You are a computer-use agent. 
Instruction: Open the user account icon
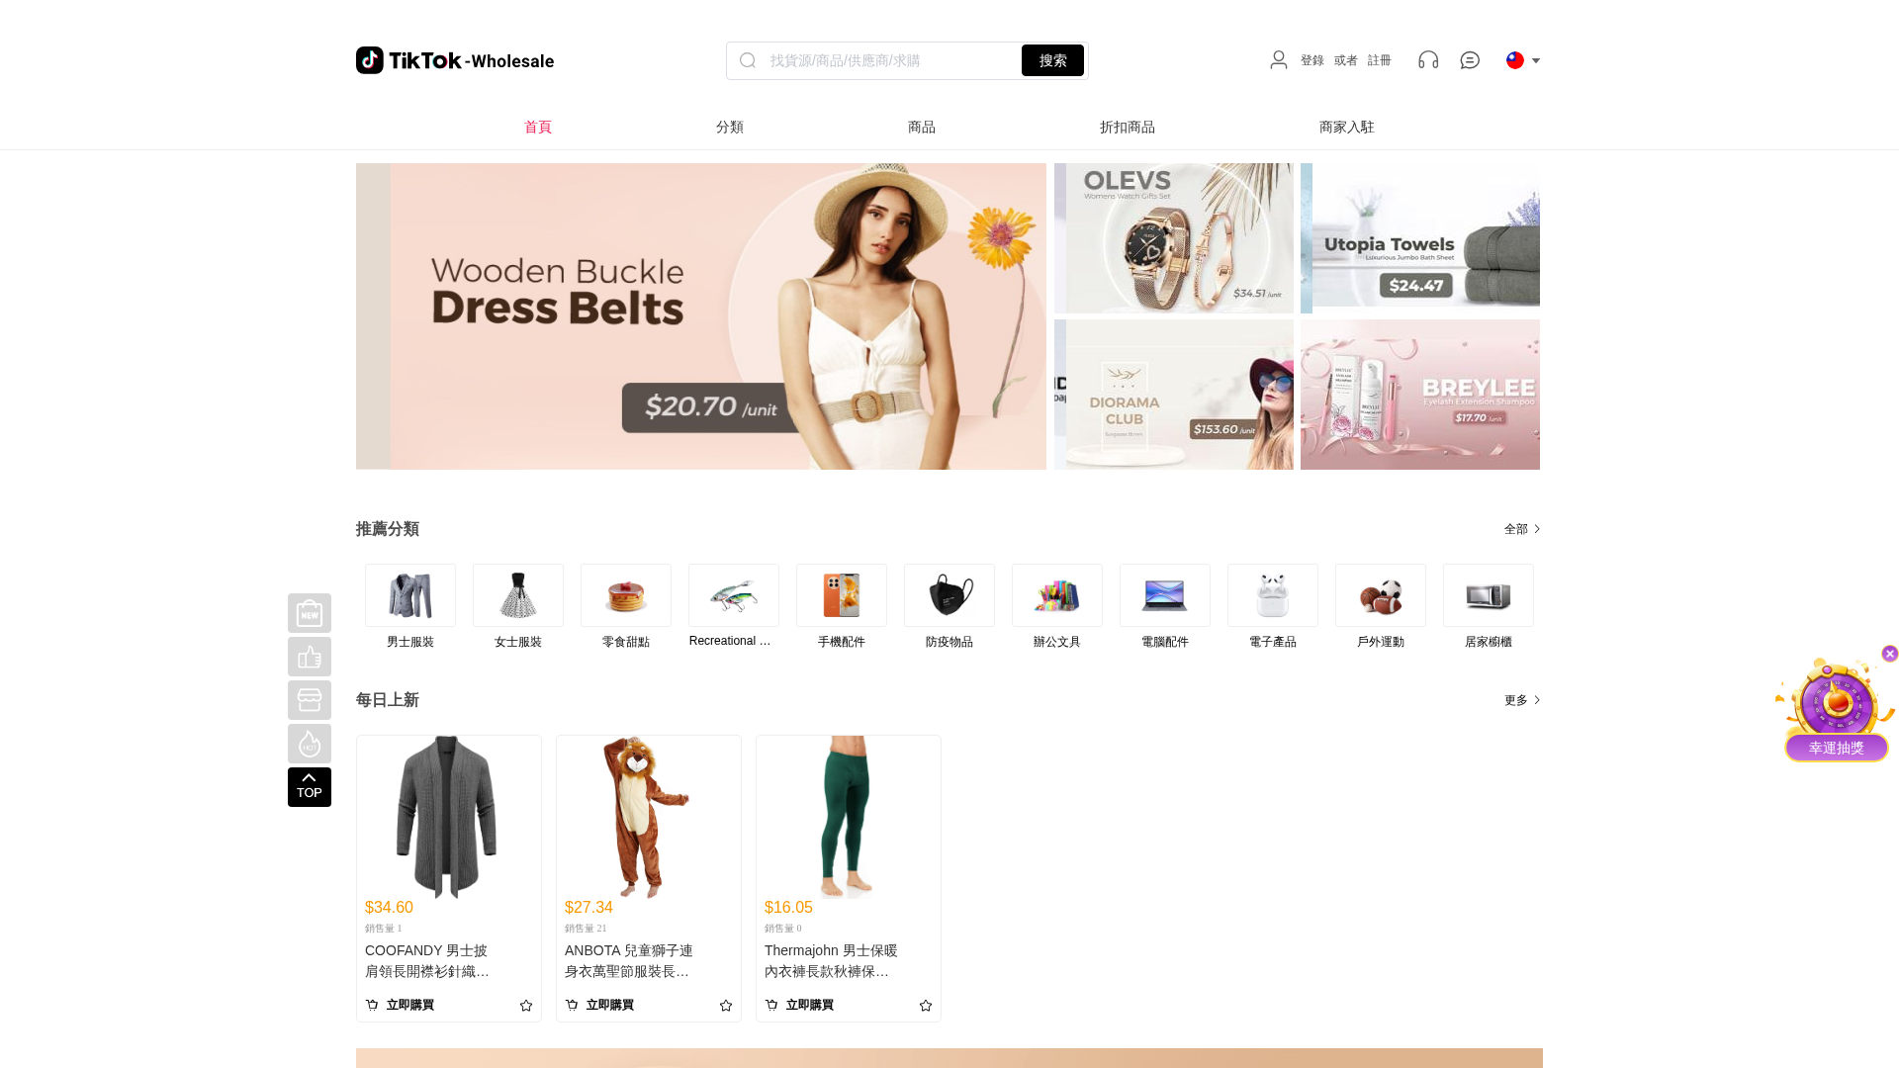(1279, 60)
